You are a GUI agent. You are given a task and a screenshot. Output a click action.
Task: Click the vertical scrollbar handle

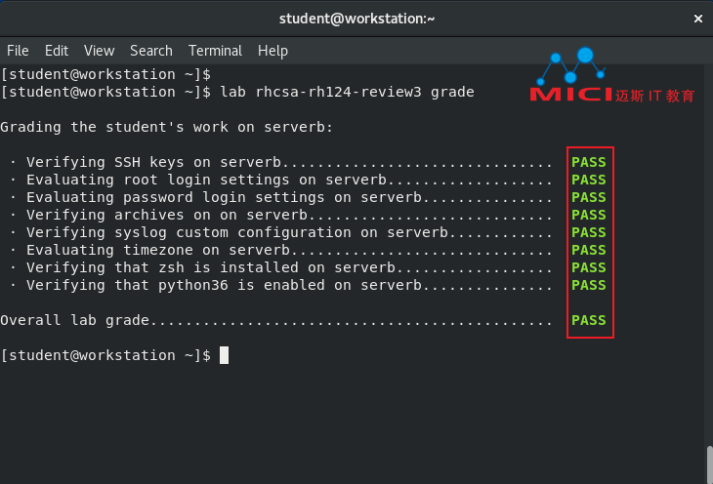click(708, 464)
